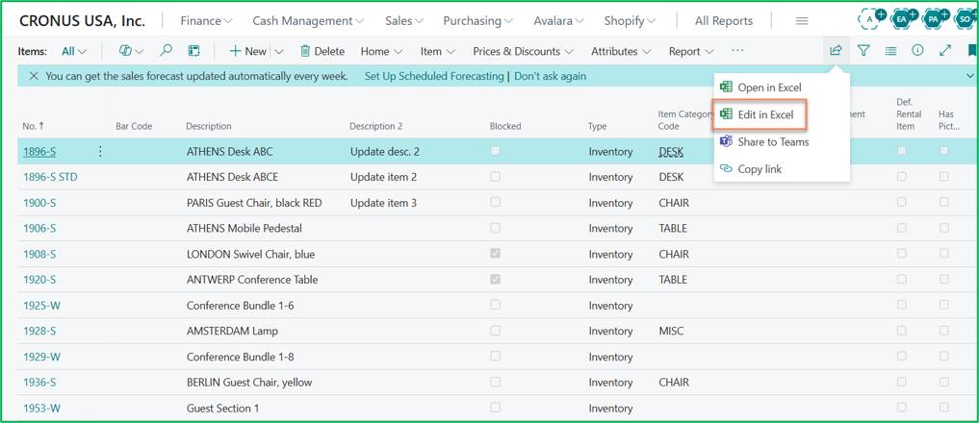Image resolution: width=979 pixels, height=423 pixels.
Task: Expand the Sales menu
Action: (x=404, y=20)
